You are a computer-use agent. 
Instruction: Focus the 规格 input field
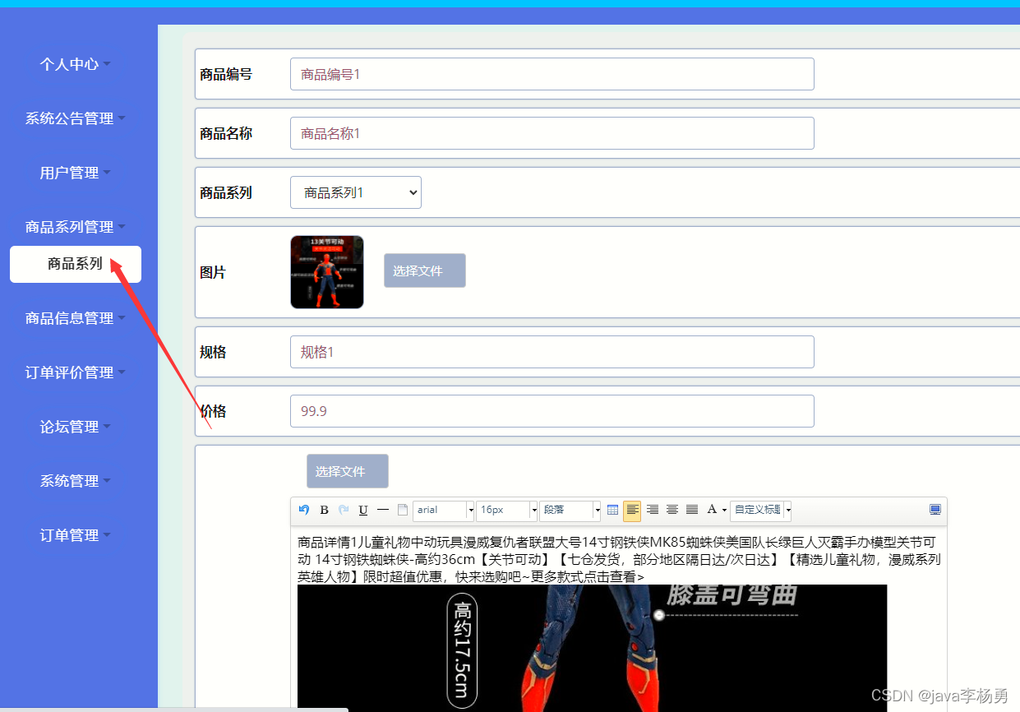click(552, 352)
